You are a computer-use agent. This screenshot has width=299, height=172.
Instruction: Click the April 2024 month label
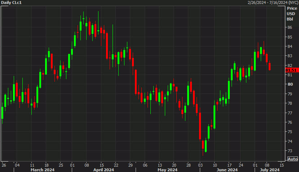[x=104, y=170]
